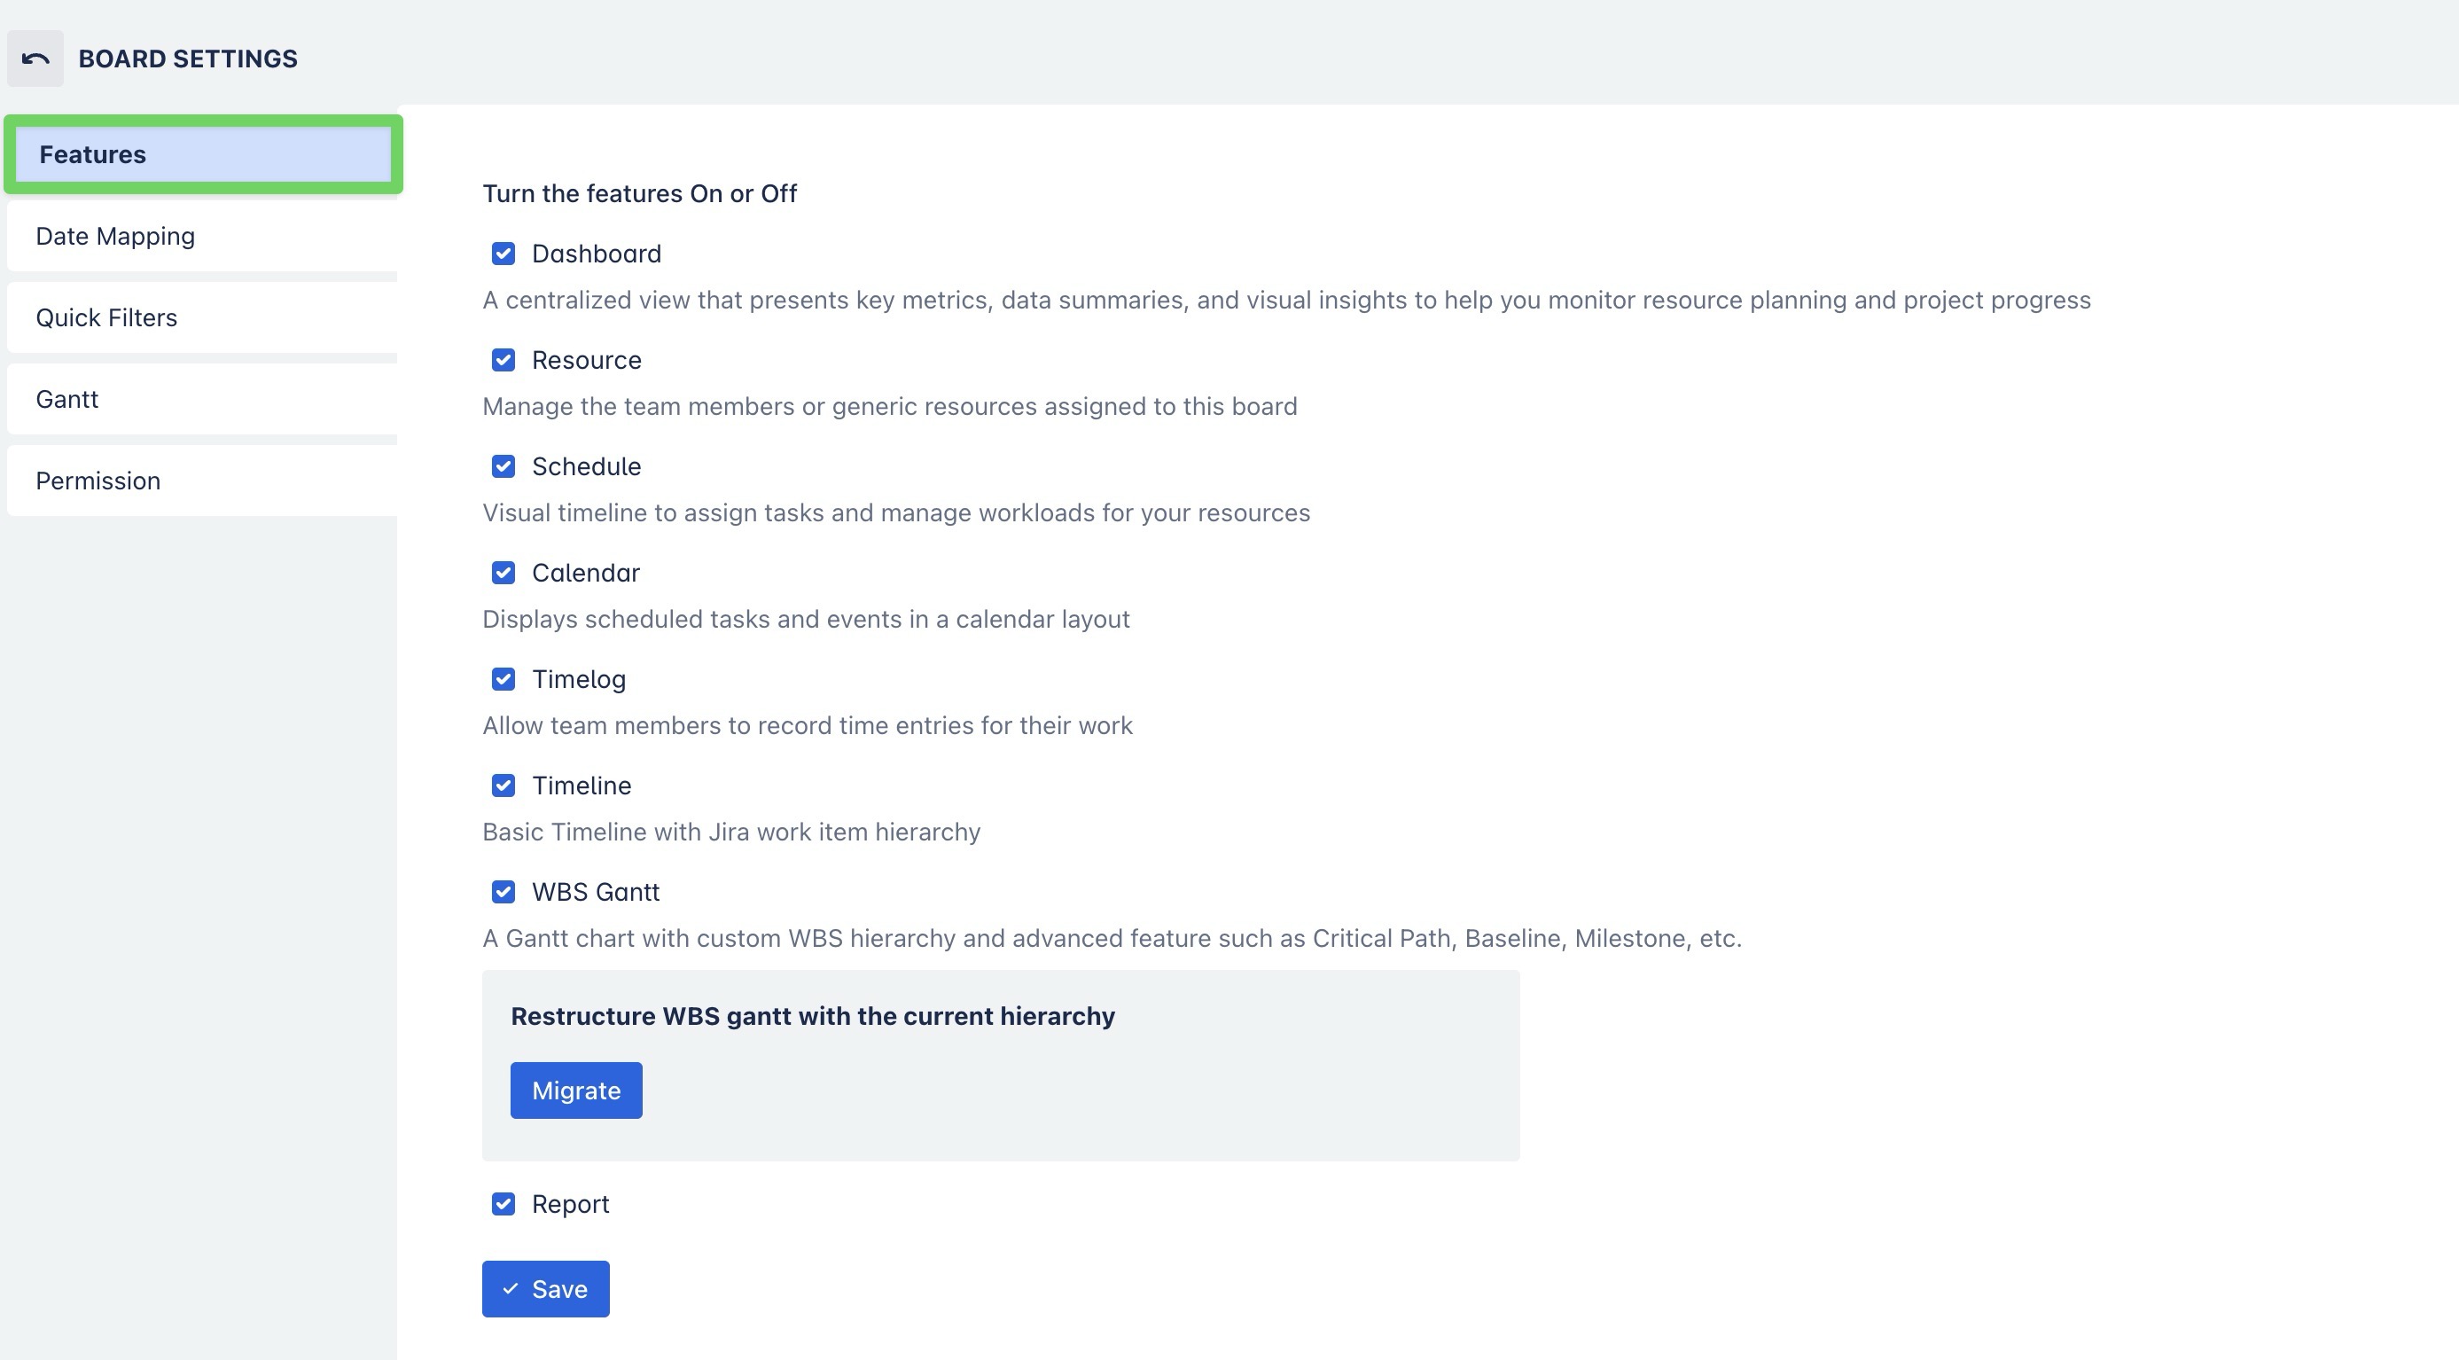Toggle the Calendar feature checkbox

[504, 574]
